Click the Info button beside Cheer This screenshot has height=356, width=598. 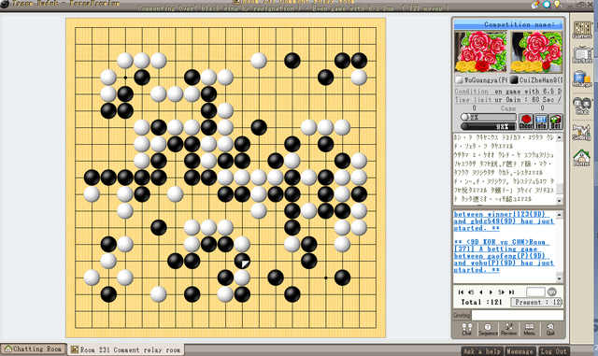pyautogui.click(x=541, y=121)
